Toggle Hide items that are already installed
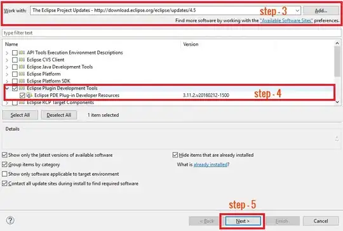343x231 pixels. (x=175, y=155)
